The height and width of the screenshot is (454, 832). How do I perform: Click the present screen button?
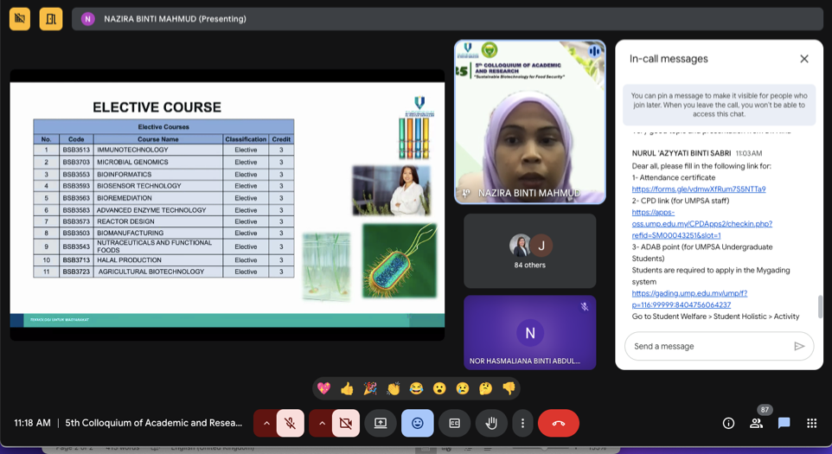(381, 423)
